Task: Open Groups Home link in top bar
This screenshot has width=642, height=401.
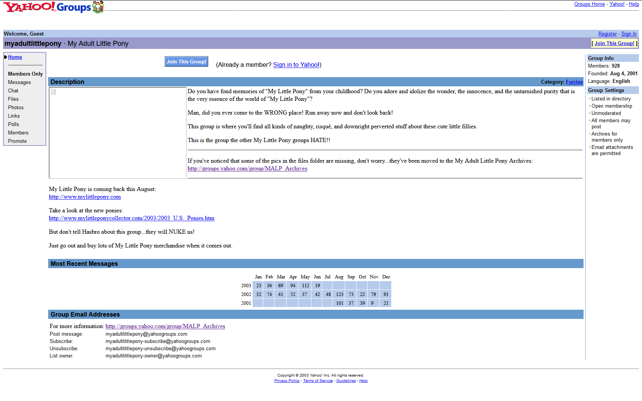Action: [589, 4]
